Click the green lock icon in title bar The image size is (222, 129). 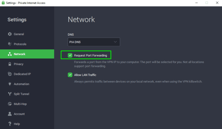tap(3, 3)
